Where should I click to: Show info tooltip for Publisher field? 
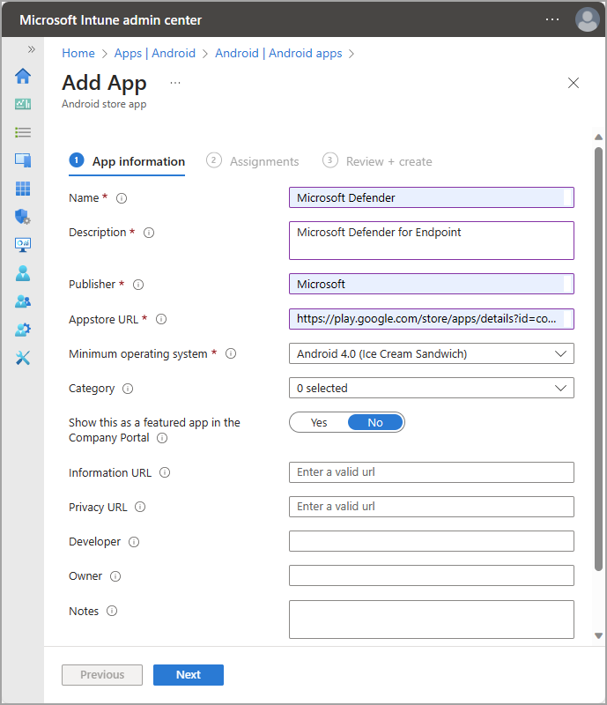coord(138,285)
